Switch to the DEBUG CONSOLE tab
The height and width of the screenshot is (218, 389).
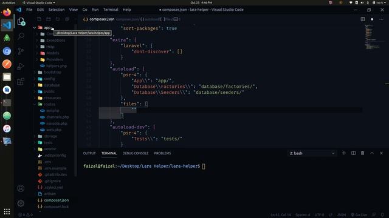136,153
